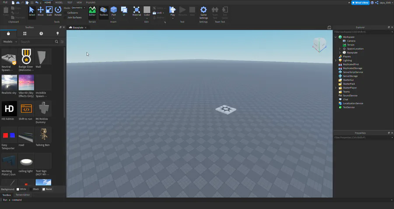Image resolution: width=394 pixels, height=209 pixels.
Task: Open the FILE menu
Action: click(5, 3)
